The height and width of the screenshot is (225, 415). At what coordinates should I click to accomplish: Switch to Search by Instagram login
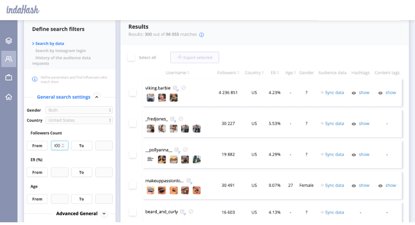point(60,51)
